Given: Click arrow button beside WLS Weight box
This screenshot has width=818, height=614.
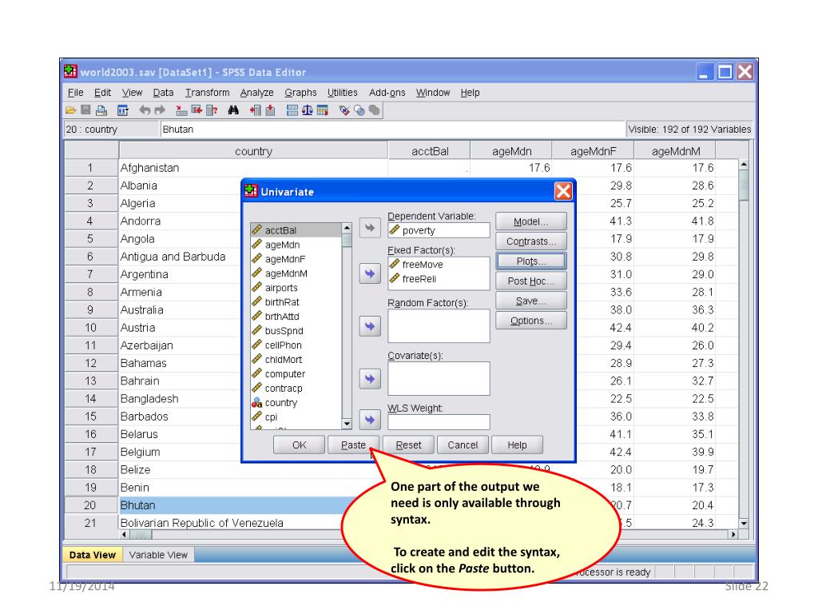Looking at the screenshot, I should pos(370,419).
